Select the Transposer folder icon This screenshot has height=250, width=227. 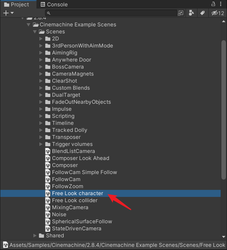coord(48,137)
